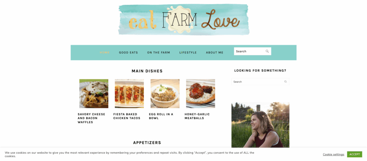This screenshot has height=161, width=367.
Task: Focus the navigation bar Search field
Action: pos(253,51)
